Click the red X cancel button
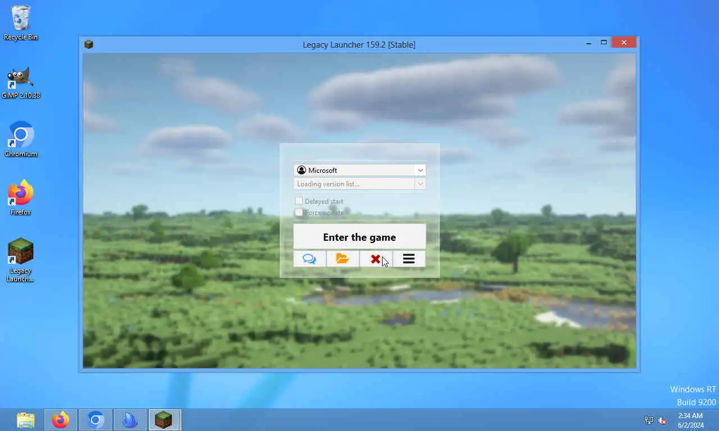The image size is (719, 431). [x=376, y=259]
